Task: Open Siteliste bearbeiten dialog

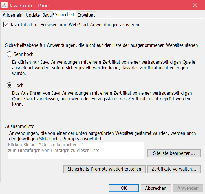Action: point(174,153)
